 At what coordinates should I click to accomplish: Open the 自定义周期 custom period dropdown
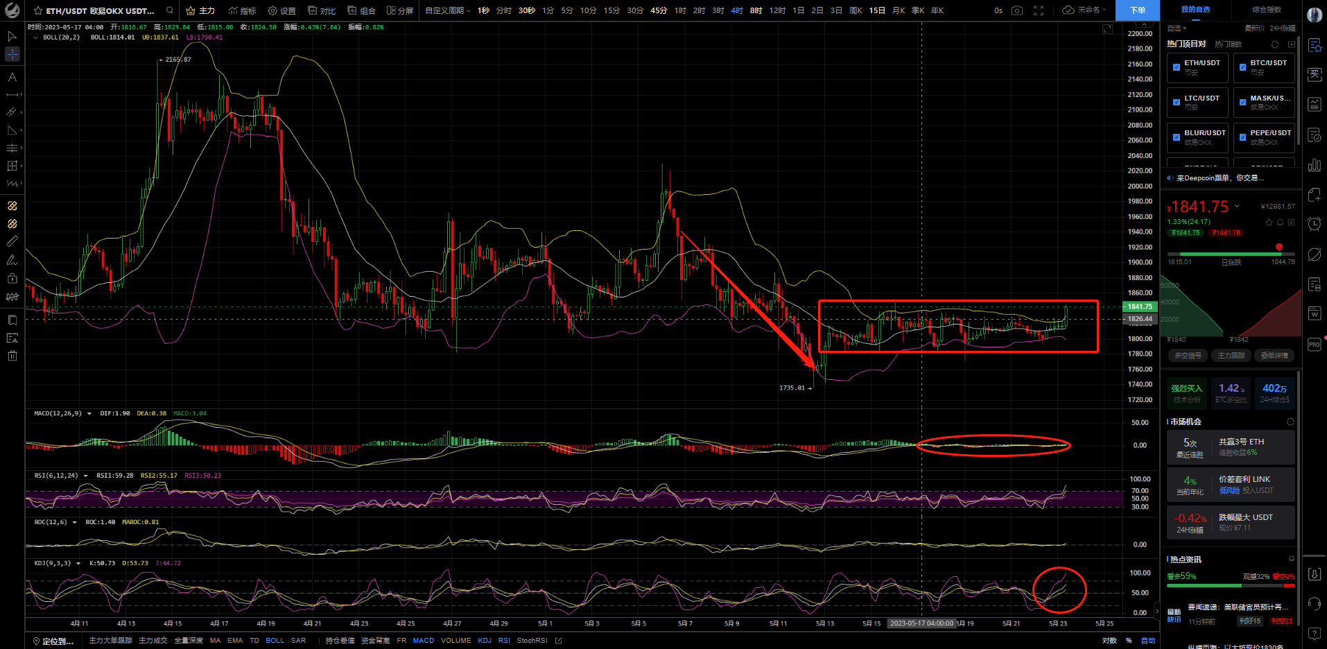[447, 10]
